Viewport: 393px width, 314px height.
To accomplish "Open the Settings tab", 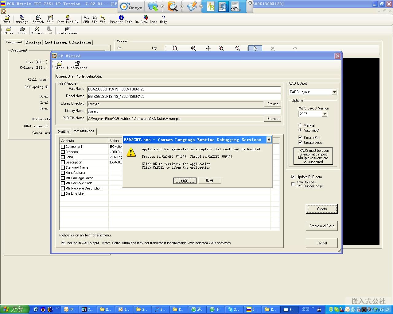I will [x=33, y=43].
